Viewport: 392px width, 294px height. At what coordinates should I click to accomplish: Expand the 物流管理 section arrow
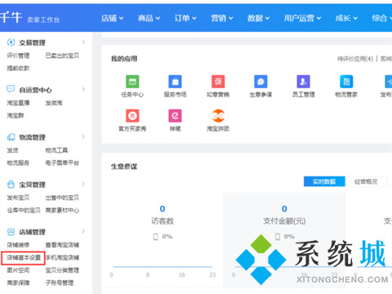point(83,136)
